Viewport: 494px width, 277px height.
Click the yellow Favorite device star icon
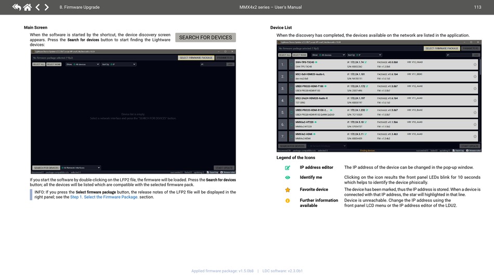coord(288,190)
